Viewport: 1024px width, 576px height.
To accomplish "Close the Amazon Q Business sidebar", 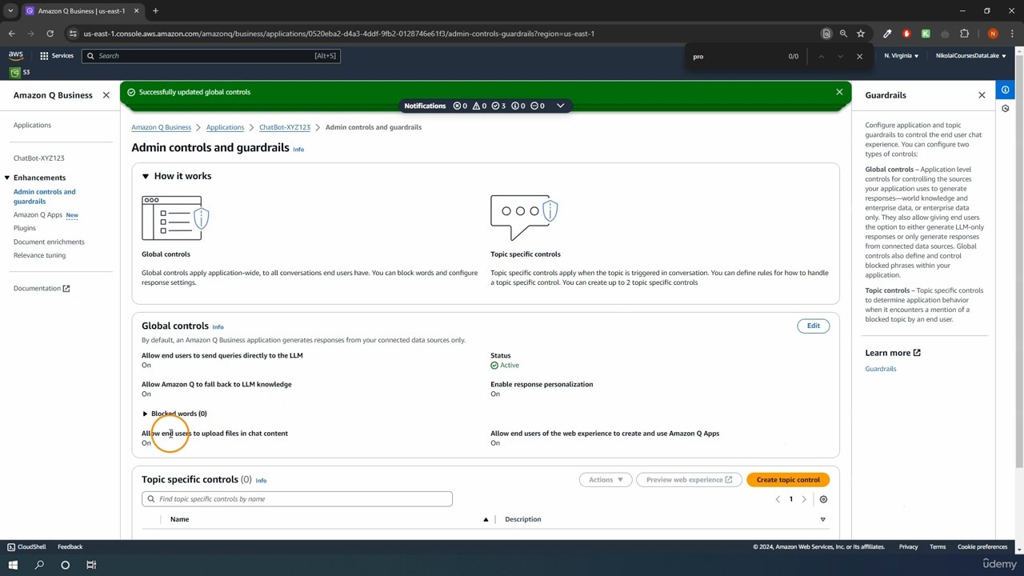I will [x=106, y=95].
